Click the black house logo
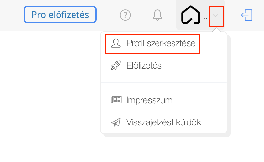 190,15
